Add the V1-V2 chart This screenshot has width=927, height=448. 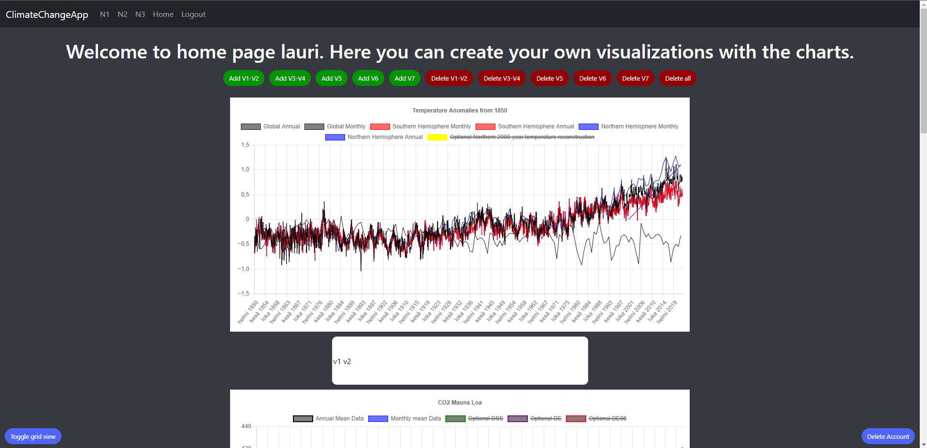[x=244, y=78]
